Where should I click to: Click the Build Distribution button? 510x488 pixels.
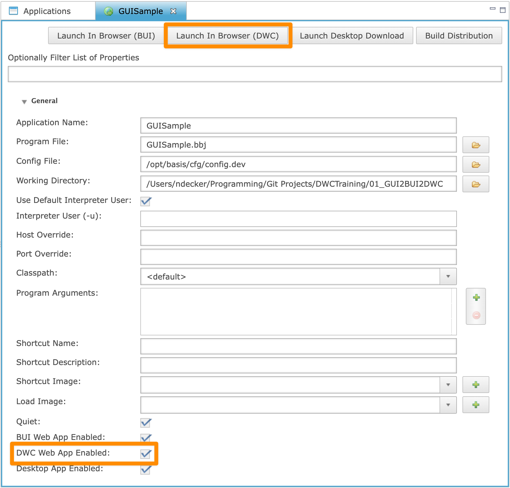click(x=459, y=35)
